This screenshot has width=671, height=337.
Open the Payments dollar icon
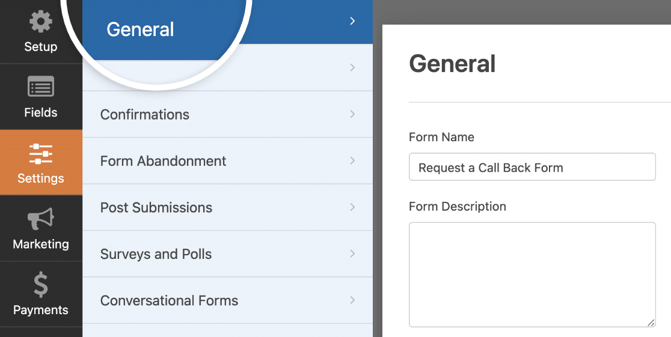[x=41, y=285]
